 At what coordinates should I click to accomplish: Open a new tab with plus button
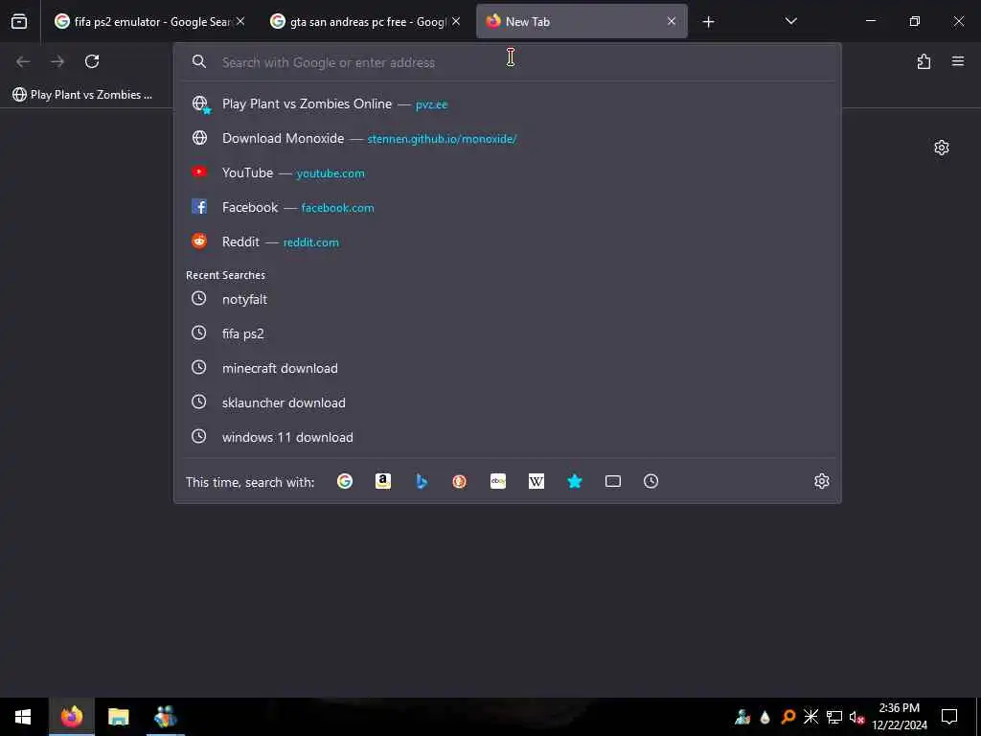[708, 22]
